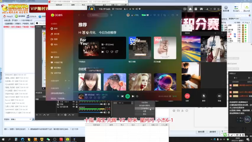Toggle lock on 图像 source in OBS
The width and height of the screenshot is (252, 142).
77,104
